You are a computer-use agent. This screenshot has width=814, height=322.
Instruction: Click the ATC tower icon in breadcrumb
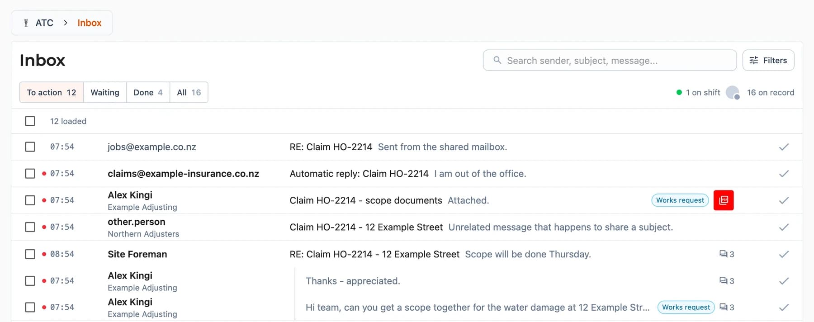[x=26, y=23]
